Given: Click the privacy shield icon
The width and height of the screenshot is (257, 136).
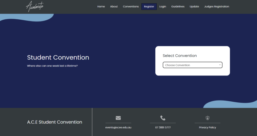Looking at the screenshot, I should click(207, 118).
